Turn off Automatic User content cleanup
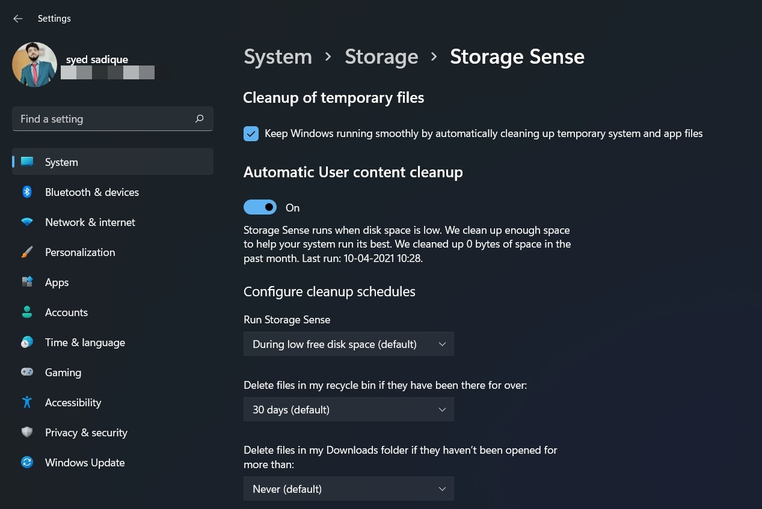Viewport: 762px width, 509px height. 260,207
